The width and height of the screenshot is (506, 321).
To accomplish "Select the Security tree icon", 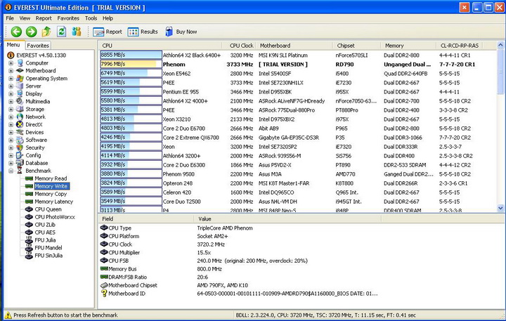I will pyautogui.click(x=20, y=148).
